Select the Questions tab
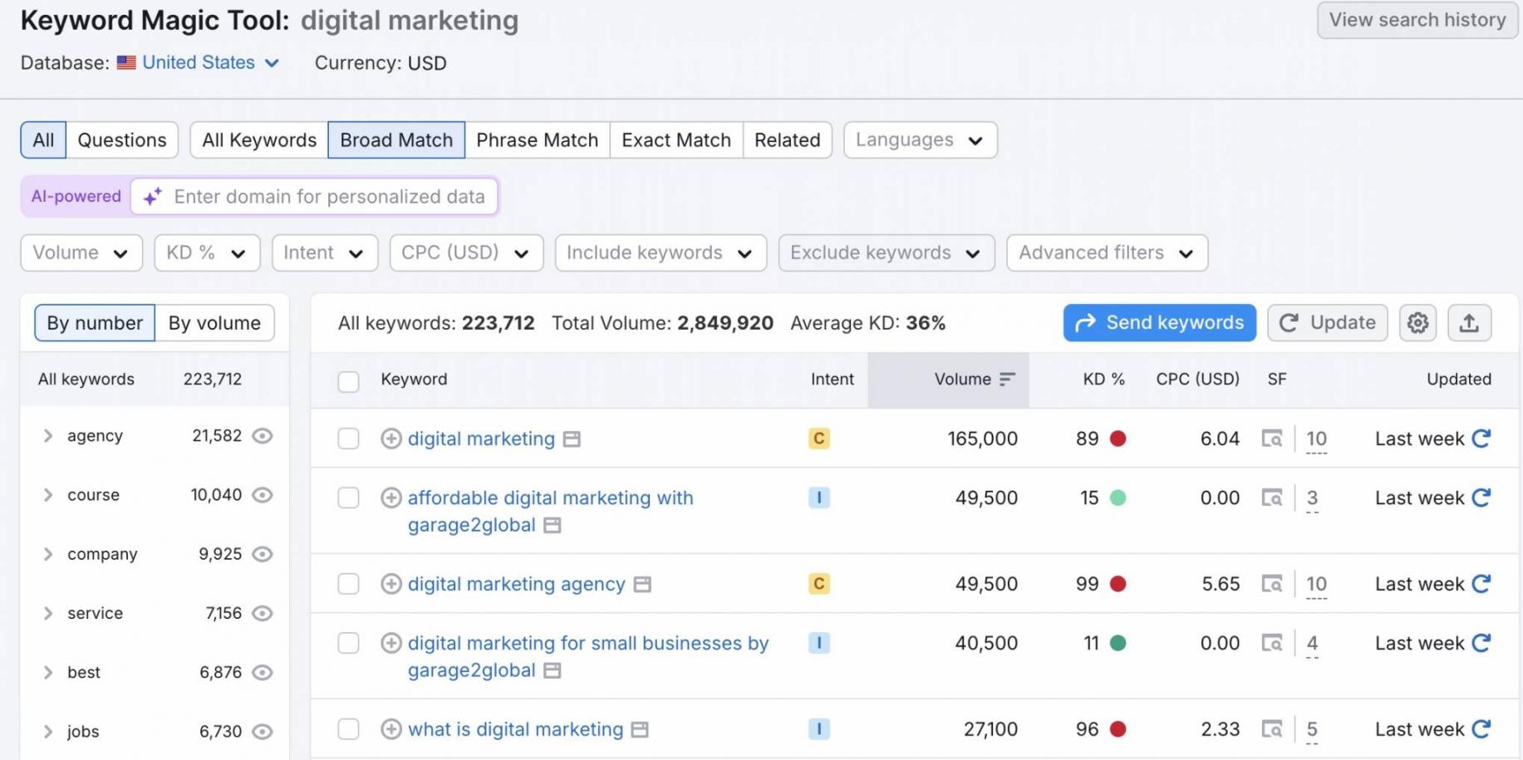 pos(121,140)
